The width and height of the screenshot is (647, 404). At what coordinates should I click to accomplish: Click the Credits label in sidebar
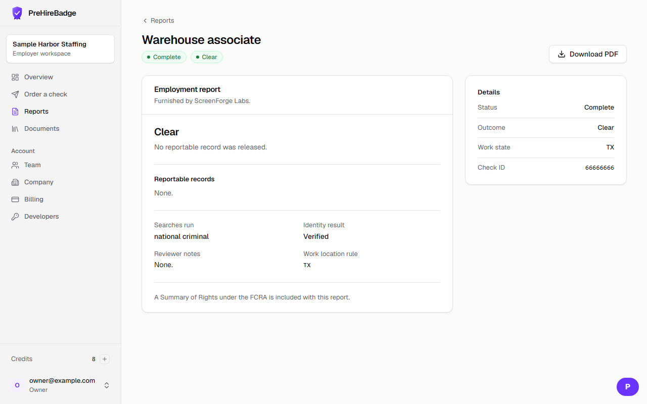click(22, 359)
